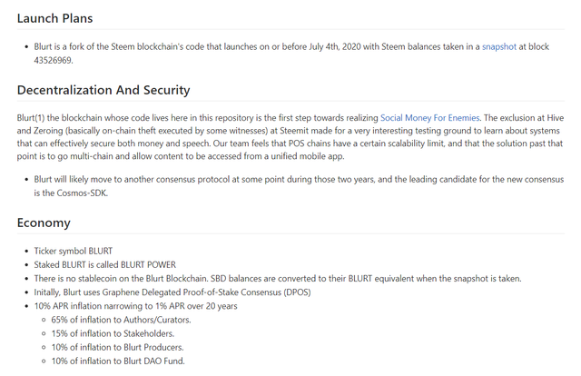Click '65% of inflation to Authors/Curators'
Image resolution: width=581 pixels, height=376 pixels.
coord(121,320)
